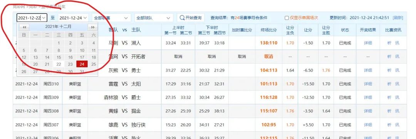Click handicap value +5.50
The width and height of the screenshot is (416, 139).
308,124
